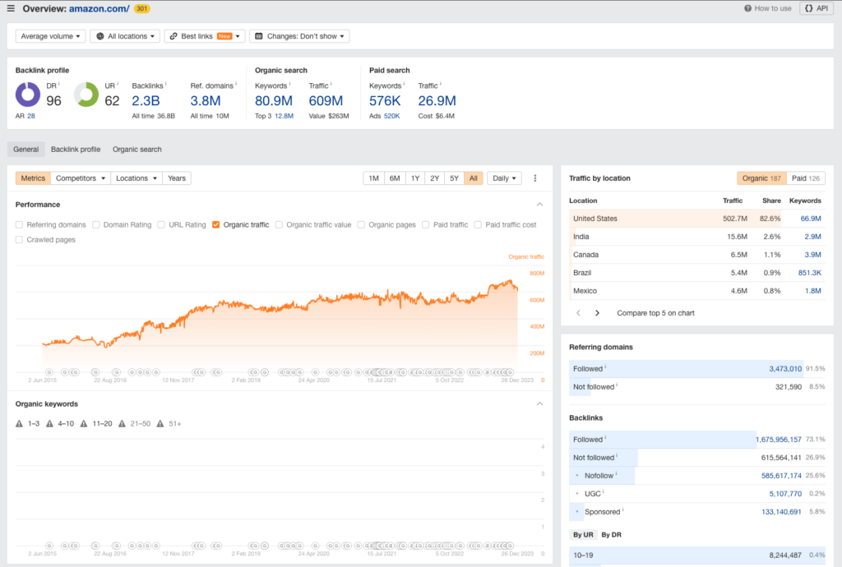The image size is (842, 567).
Task: Click the link icon in Best links
Action: (173, 36)
